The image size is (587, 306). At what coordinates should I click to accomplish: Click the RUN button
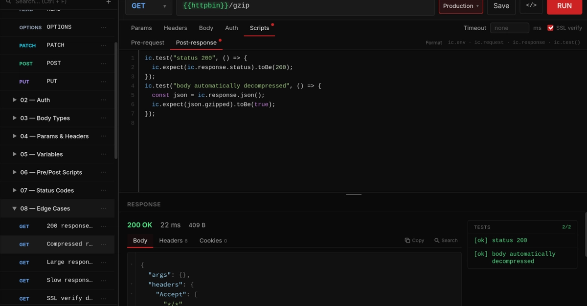click(564, 6)
